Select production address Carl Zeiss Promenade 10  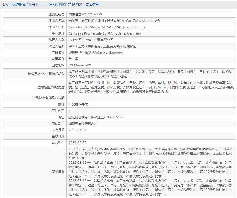[x=105, y=33]
